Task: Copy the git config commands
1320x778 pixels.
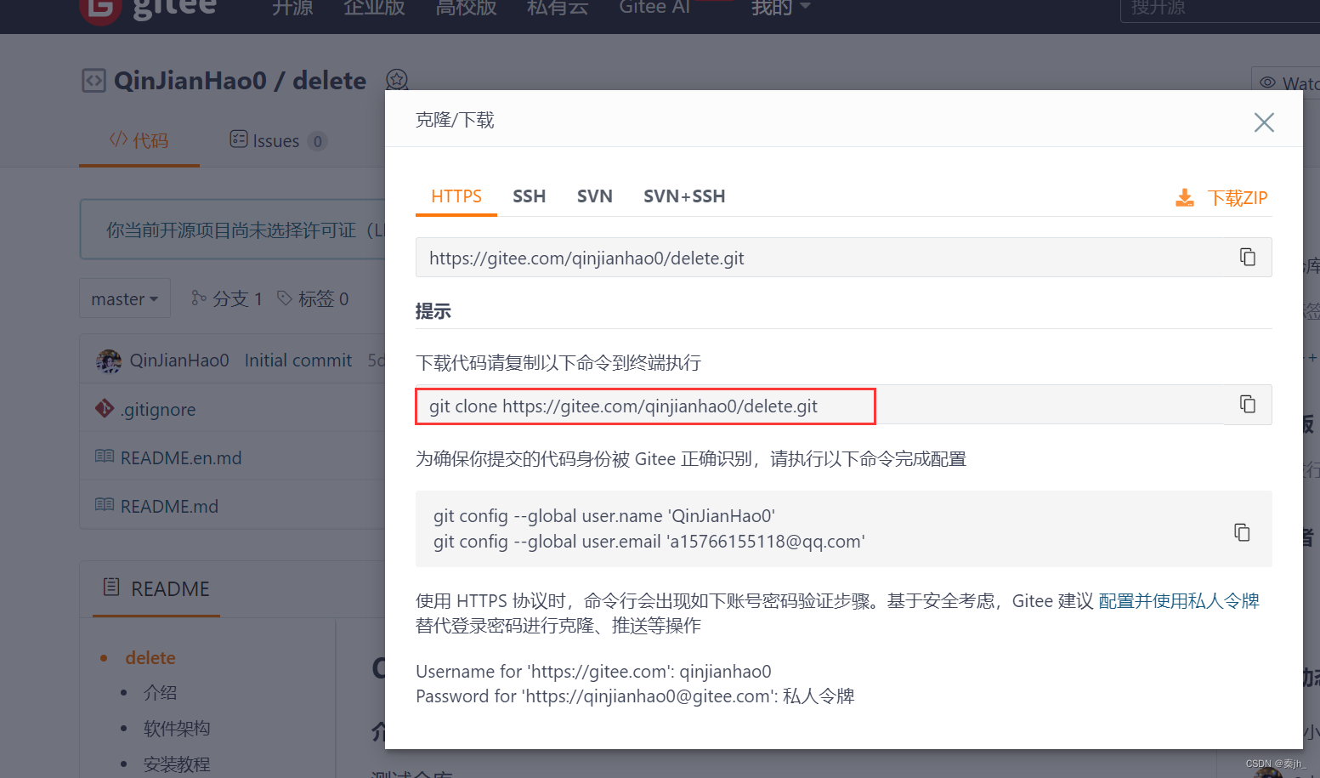Action: [x=1242, y=532]
